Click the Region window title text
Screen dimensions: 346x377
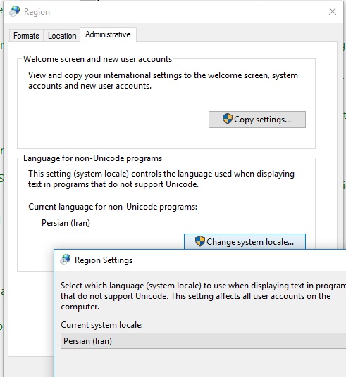click(37, 12)
